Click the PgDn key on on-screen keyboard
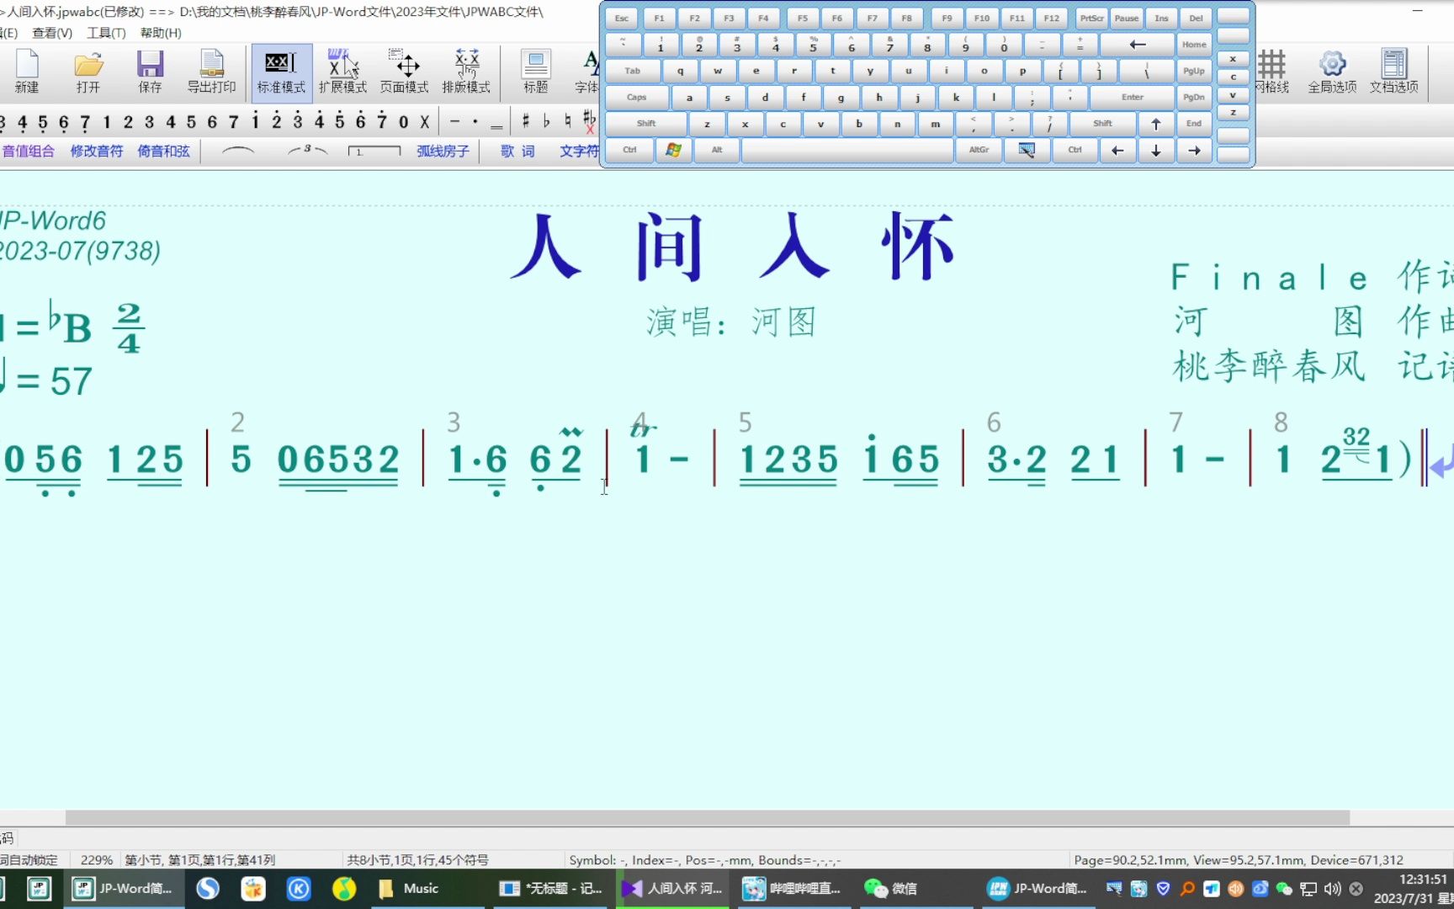The image size is (1454, 909). point(1194,97)
